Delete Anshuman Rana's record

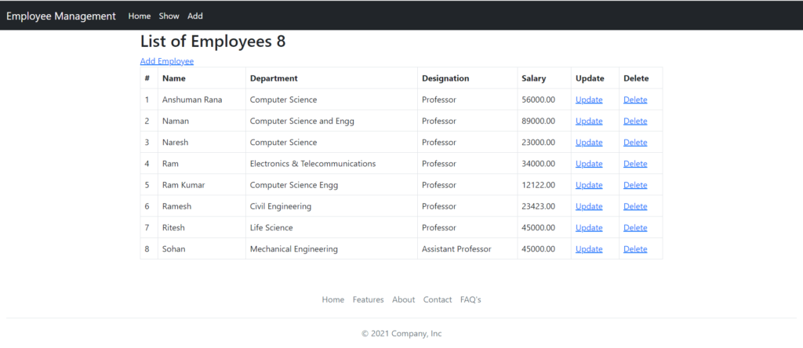(x=635, y=100)
